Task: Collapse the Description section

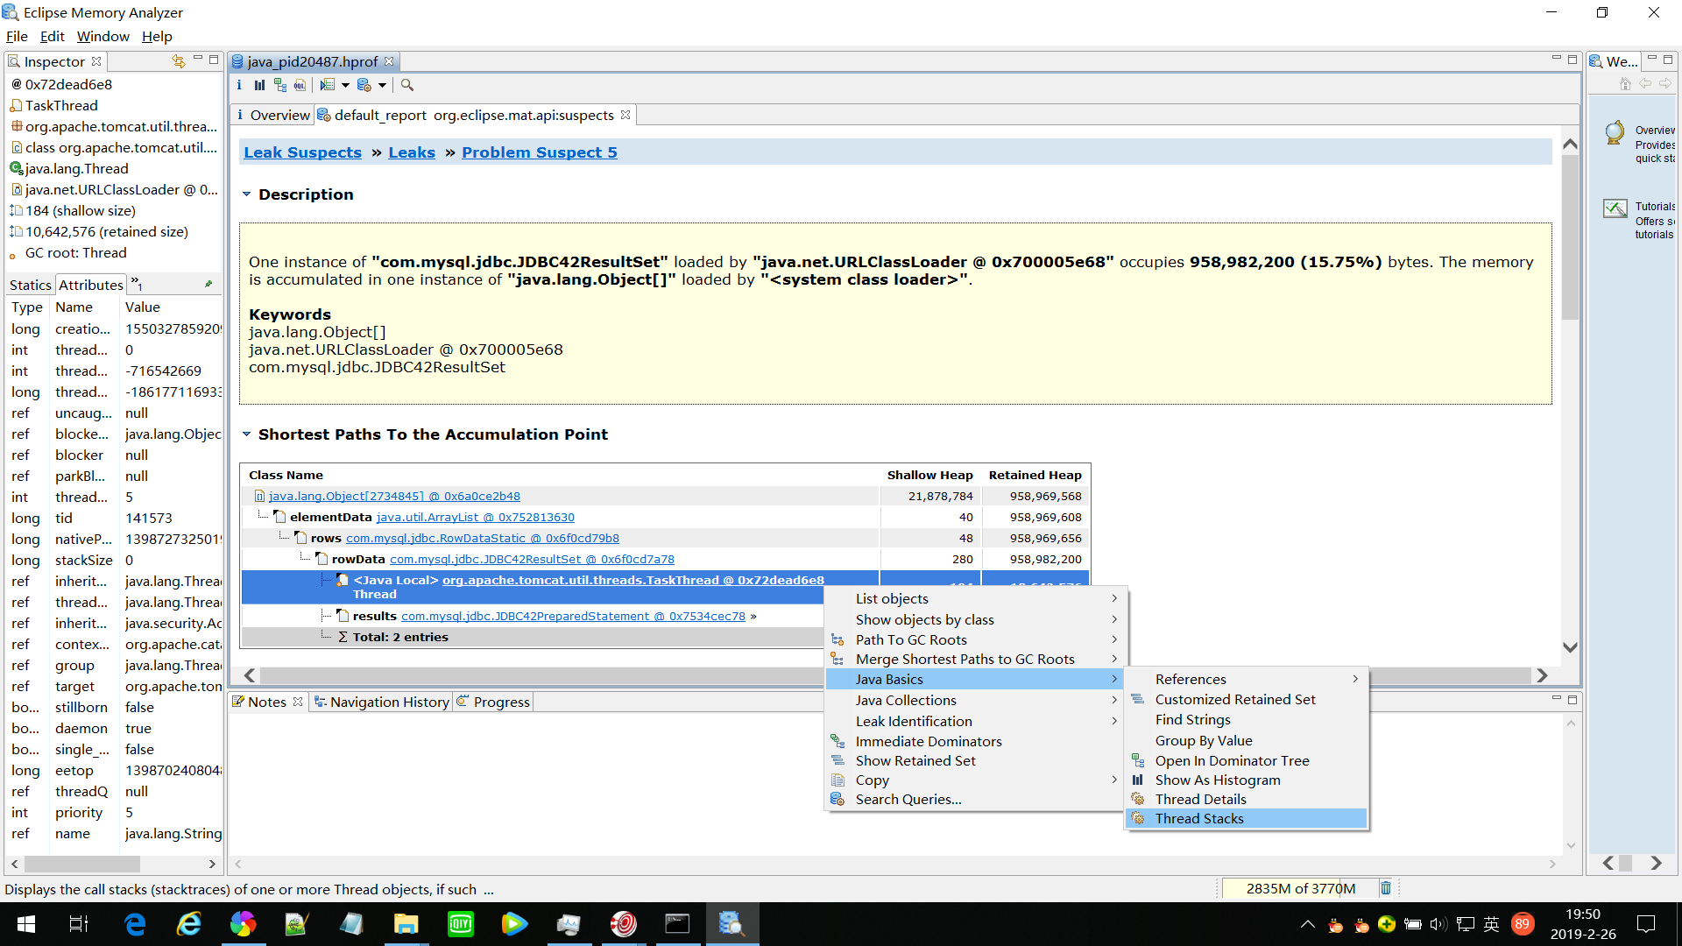Action: point(247,194)
